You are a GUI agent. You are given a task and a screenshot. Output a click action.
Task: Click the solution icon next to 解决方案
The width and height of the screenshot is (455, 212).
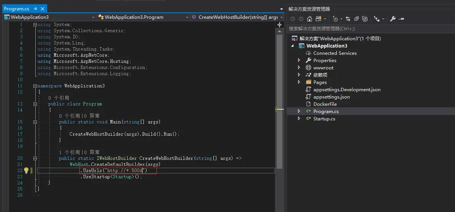tap(295, 39)
